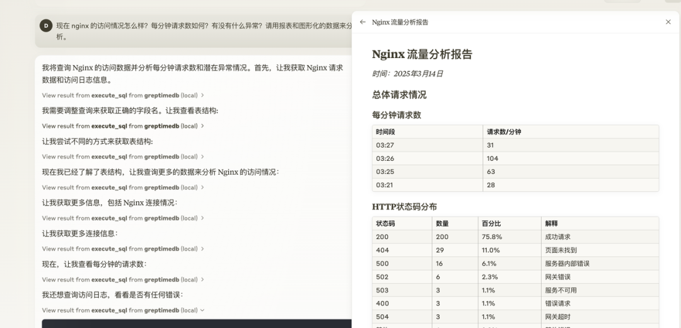
Task: Select the '03:26' time cell
Action: pos(428,158)
